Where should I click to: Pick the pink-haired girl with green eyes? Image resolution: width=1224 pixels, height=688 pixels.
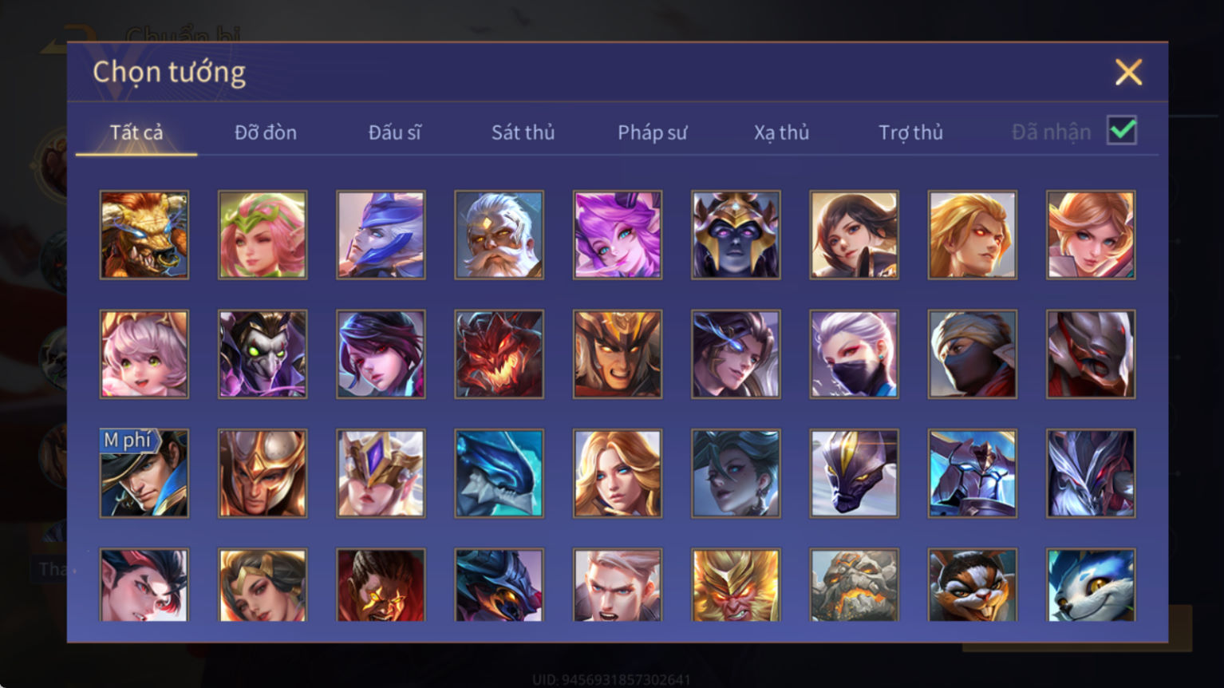144,354
